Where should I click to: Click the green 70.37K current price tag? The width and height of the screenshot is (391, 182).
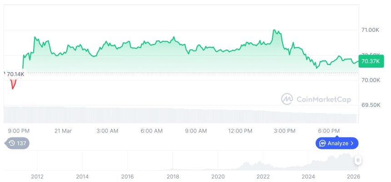click(370, 61)
